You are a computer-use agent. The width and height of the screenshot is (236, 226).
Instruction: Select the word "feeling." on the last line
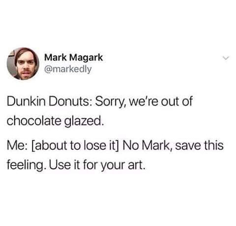point(26,166)
